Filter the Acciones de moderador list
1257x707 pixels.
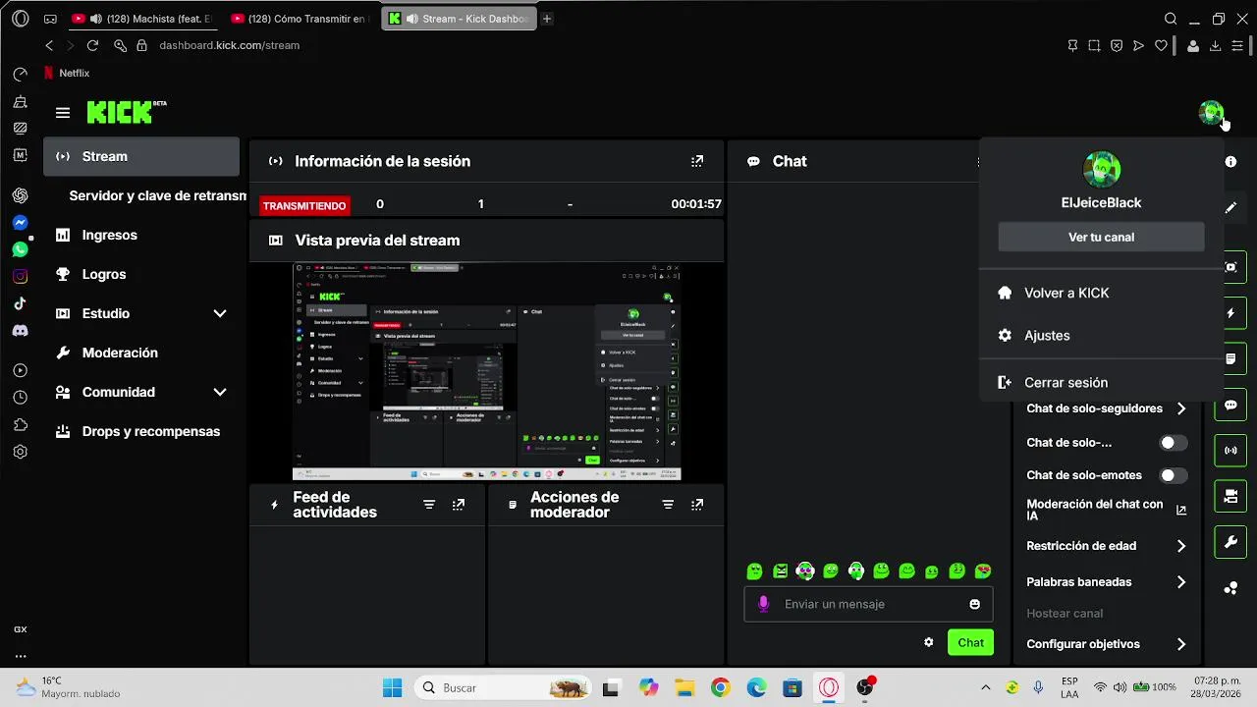668,505
